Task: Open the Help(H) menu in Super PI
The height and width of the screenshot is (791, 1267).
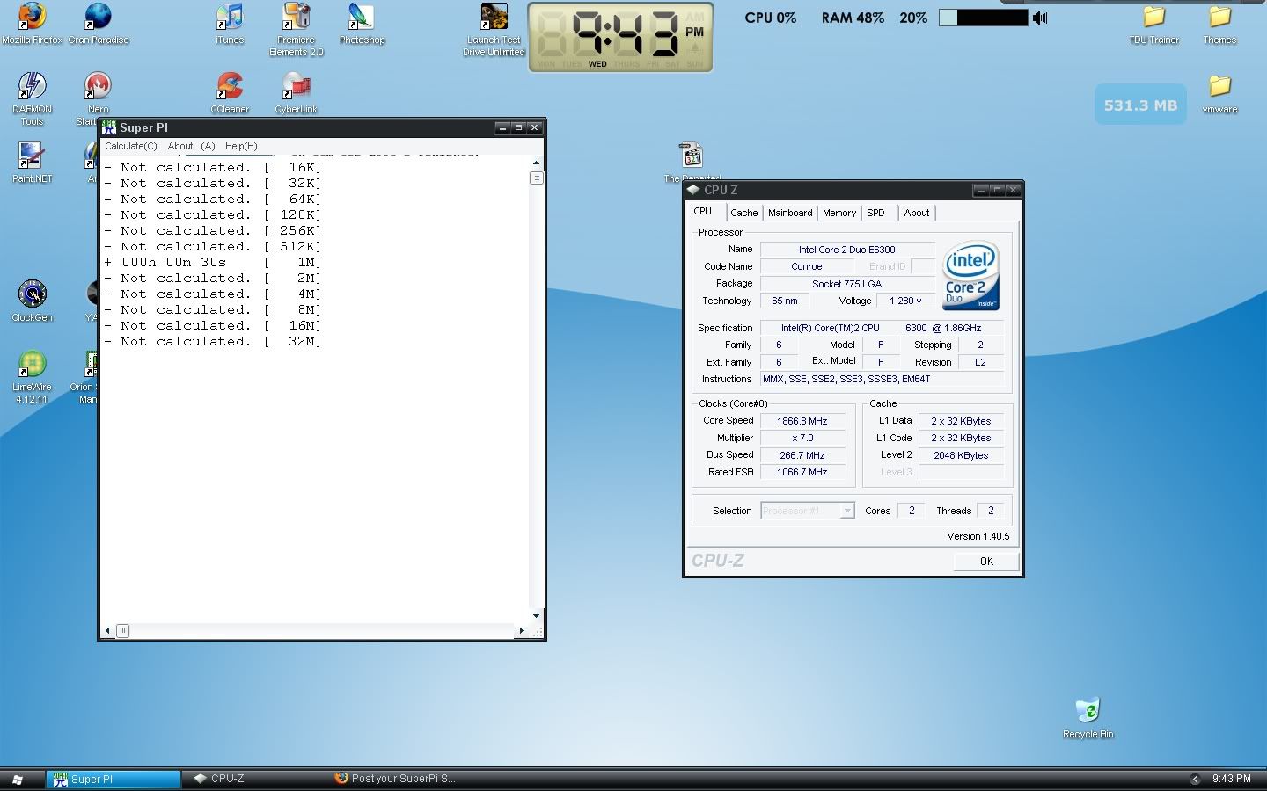Action: pyautogui.click(x=241, y=146)
